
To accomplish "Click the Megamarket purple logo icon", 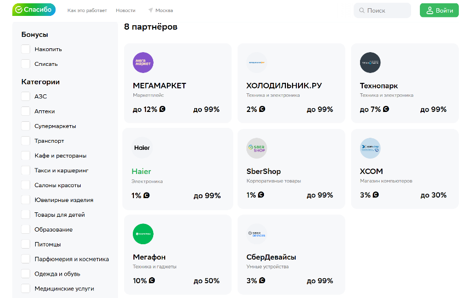I will tap(143, 63).
